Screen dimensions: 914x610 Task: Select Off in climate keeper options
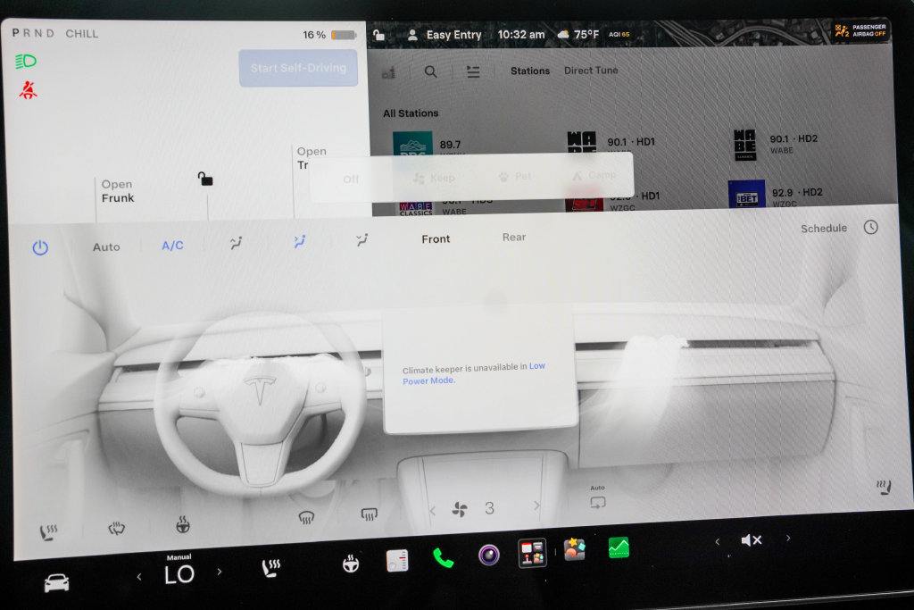350,179
